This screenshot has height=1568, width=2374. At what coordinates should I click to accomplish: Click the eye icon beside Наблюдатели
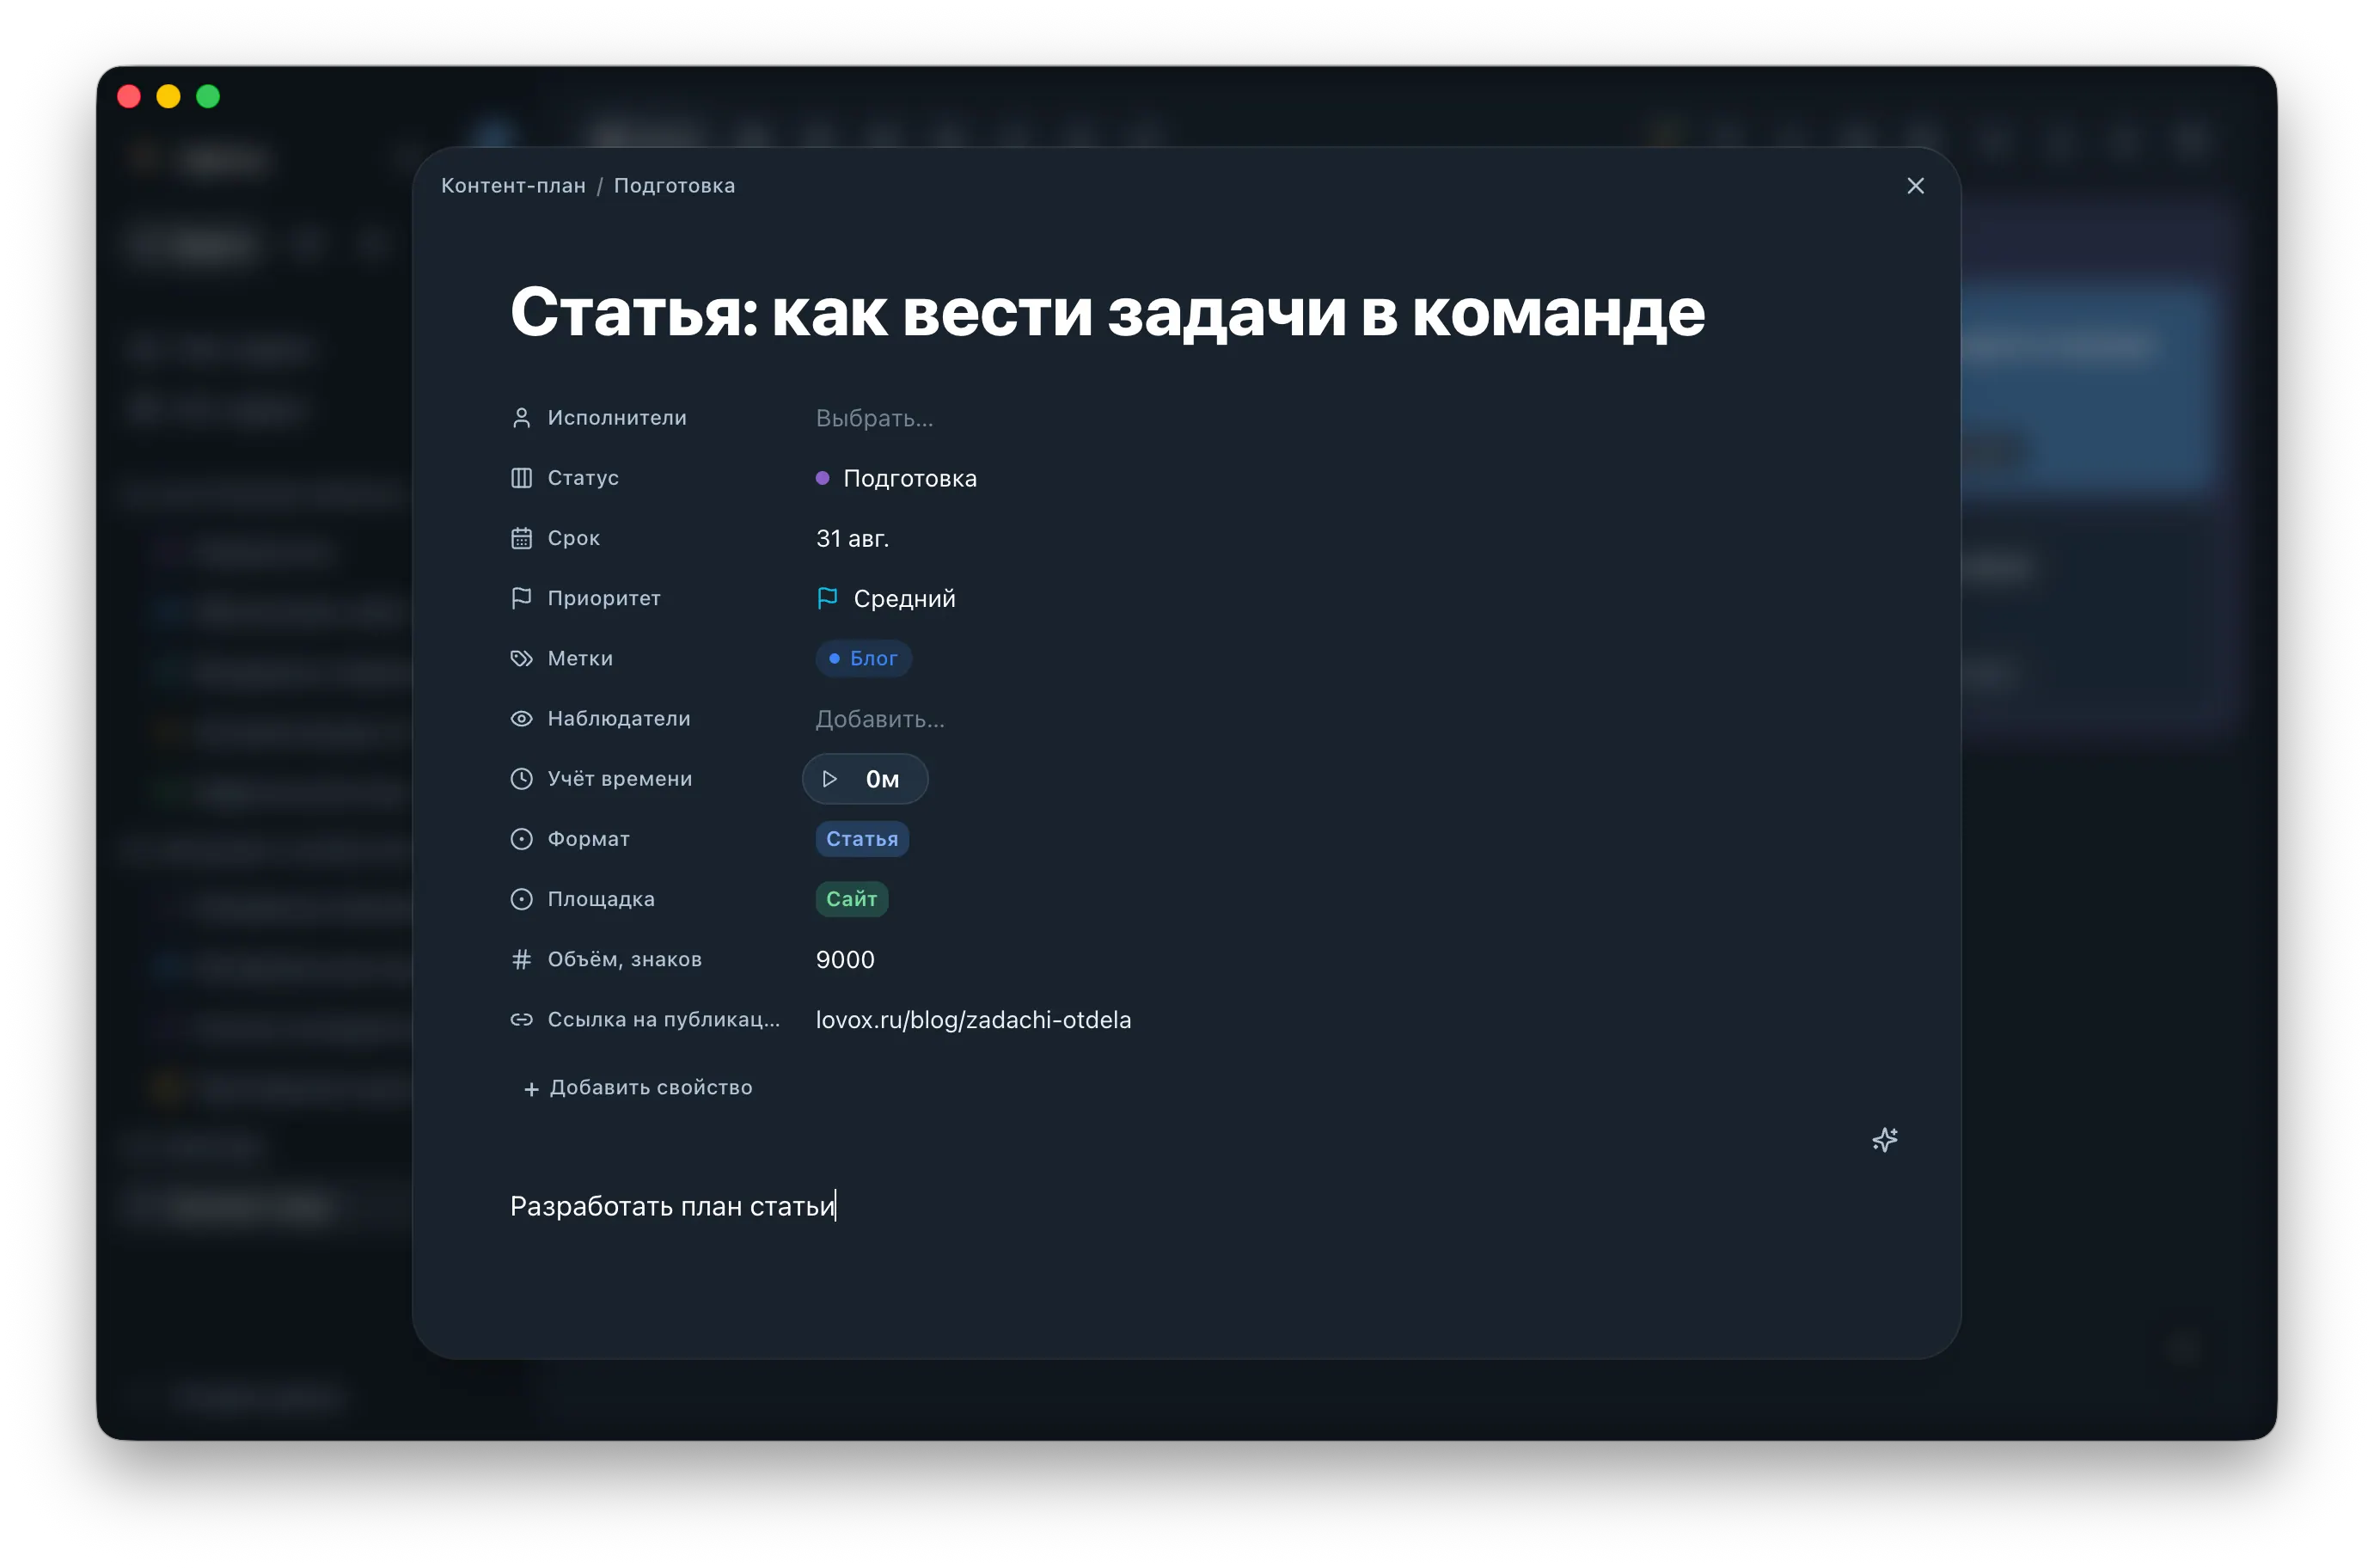coord(521,719)
